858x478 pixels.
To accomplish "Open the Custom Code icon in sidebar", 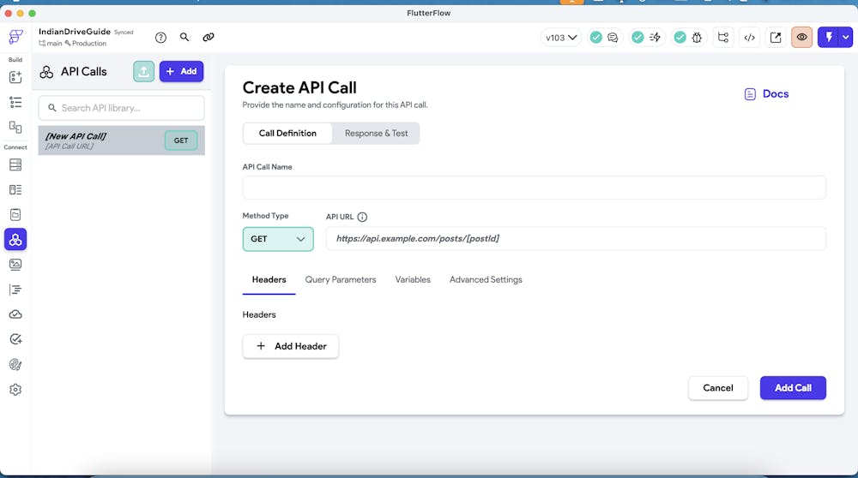I will tap(15, 290).
